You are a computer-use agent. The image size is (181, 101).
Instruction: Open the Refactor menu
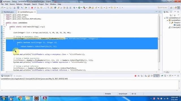[x=19, y=4]
